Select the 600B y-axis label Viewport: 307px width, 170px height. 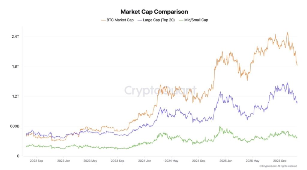coord(15,126)
